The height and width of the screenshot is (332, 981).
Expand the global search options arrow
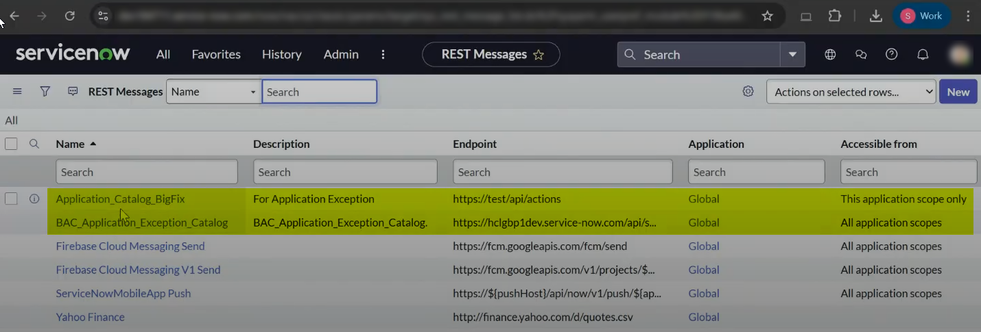pos(792,55)
